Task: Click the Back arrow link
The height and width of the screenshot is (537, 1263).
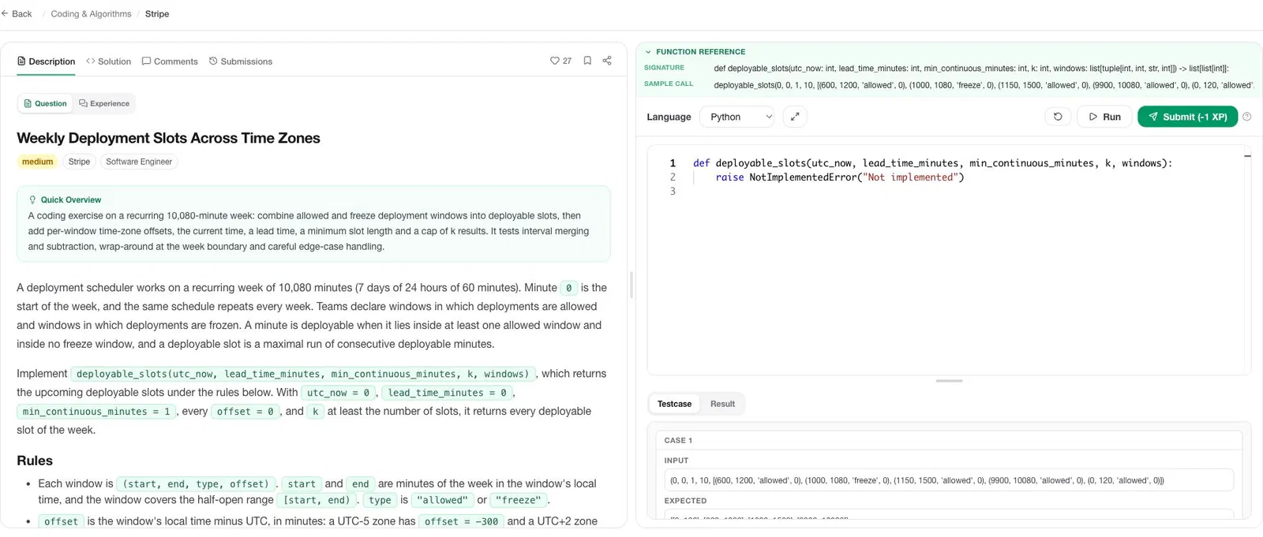Action: tap(17, 14)
